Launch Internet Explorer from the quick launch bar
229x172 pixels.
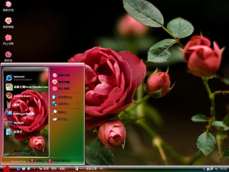pos(18,169)
